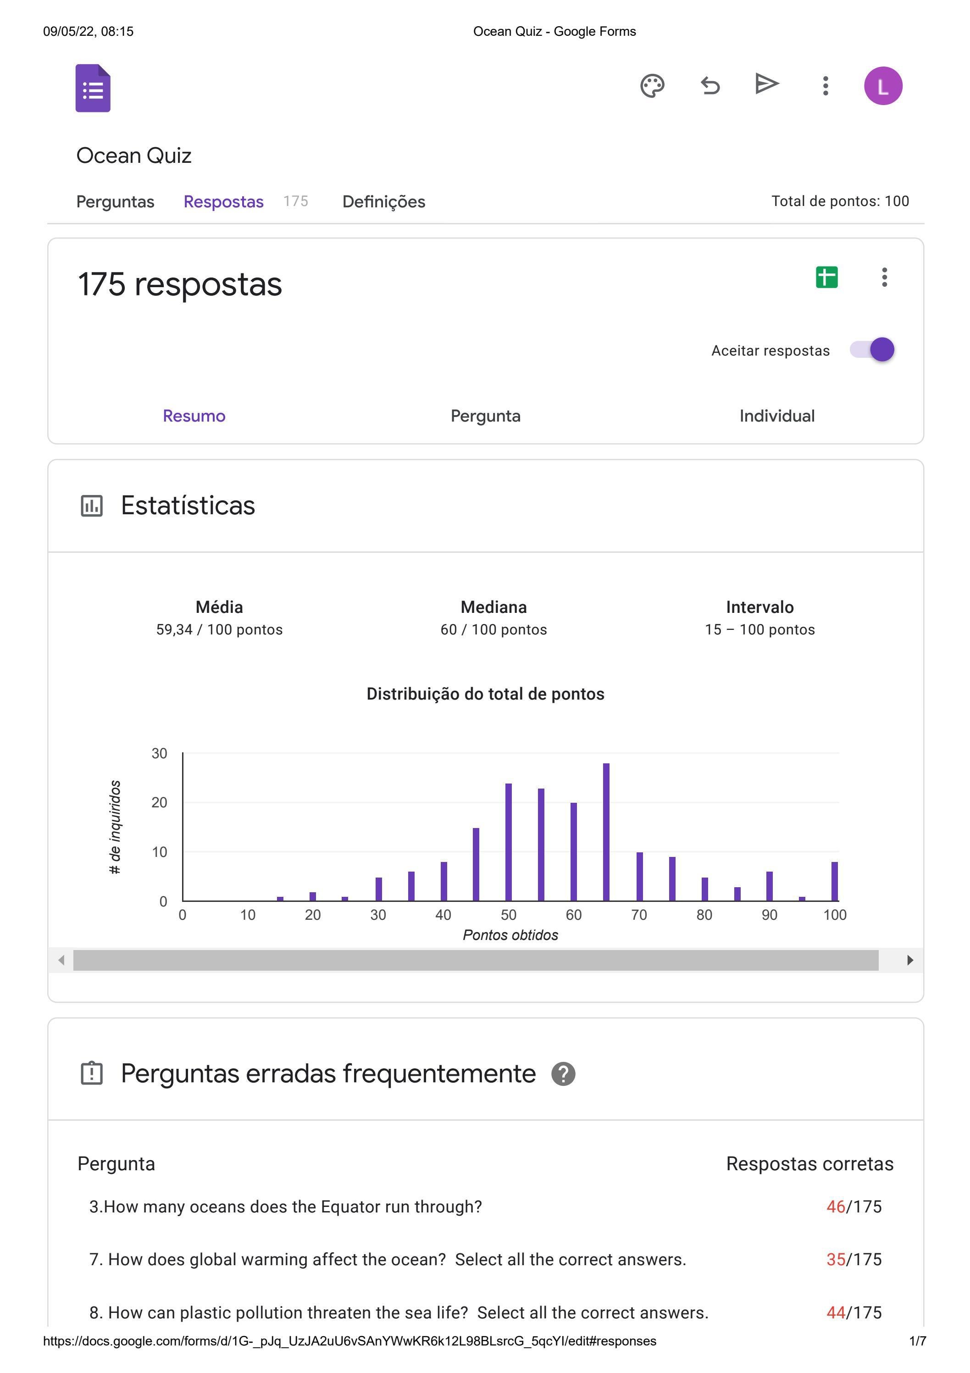Click the chart scrollbar right arrow
This screenshot has width=970, height=1373.
point(909,961)
